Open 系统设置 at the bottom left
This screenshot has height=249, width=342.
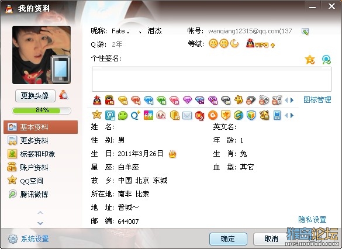(x=29, y=238)
